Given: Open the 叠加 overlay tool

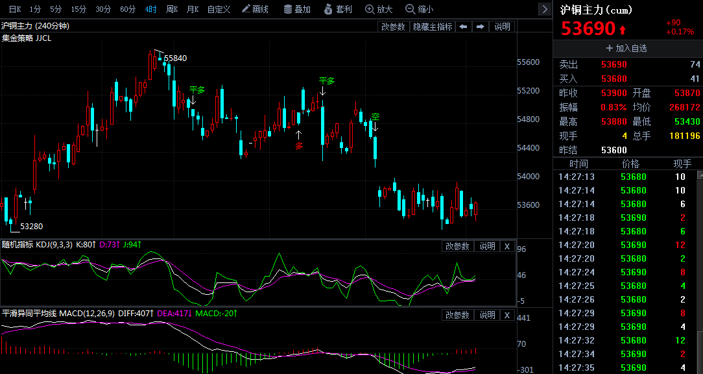Looking at the screenshot, I should coord(297,9).
